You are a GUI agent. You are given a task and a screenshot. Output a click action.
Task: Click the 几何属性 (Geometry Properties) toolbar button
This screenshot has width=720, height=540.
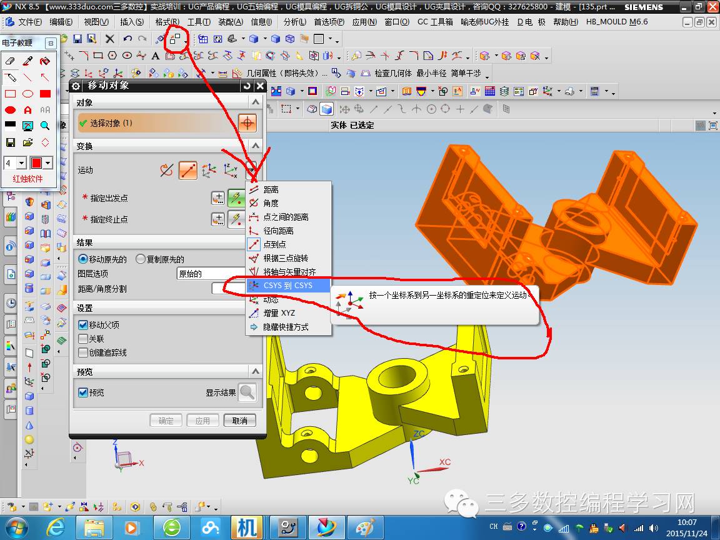pyautogui.click(x=282, y=74)
